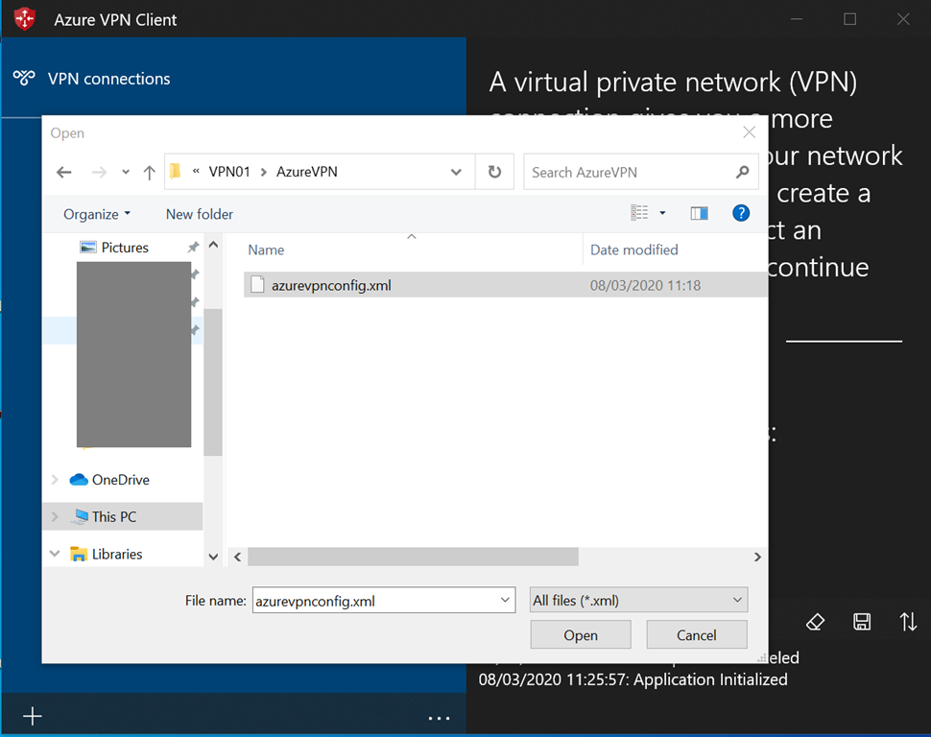Click the Application Initialized log entry
Image resolution: width=931 pixels, height=737 pixels.
pyautogui.click(x=633, y=679)
